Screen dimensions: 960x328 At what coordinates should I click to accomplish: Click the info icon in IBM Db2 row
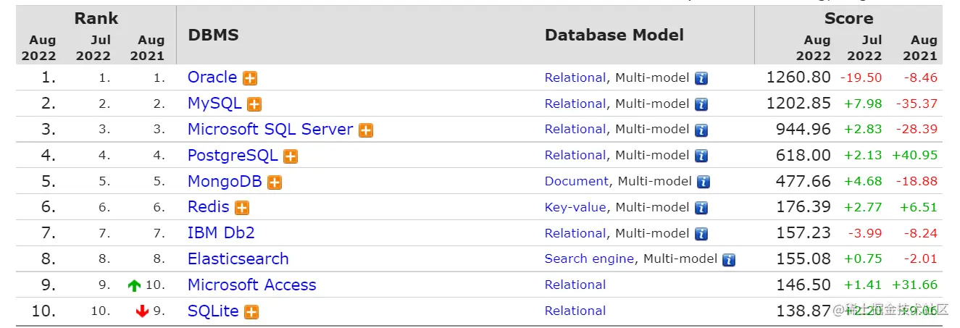point(701,234)
